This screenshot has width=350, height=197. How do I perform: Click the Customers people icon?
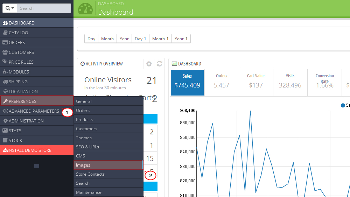[x=5, y=52]
